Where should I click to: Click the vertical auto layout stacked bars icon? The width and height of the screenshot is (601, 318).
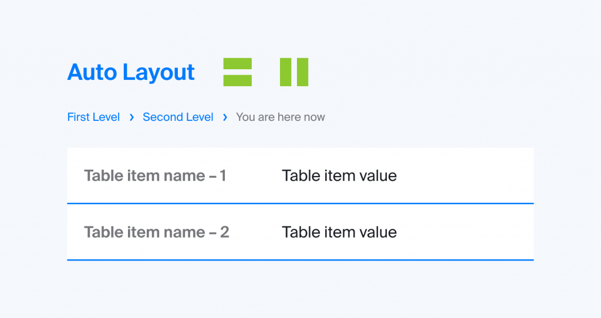tap(238, 72)
